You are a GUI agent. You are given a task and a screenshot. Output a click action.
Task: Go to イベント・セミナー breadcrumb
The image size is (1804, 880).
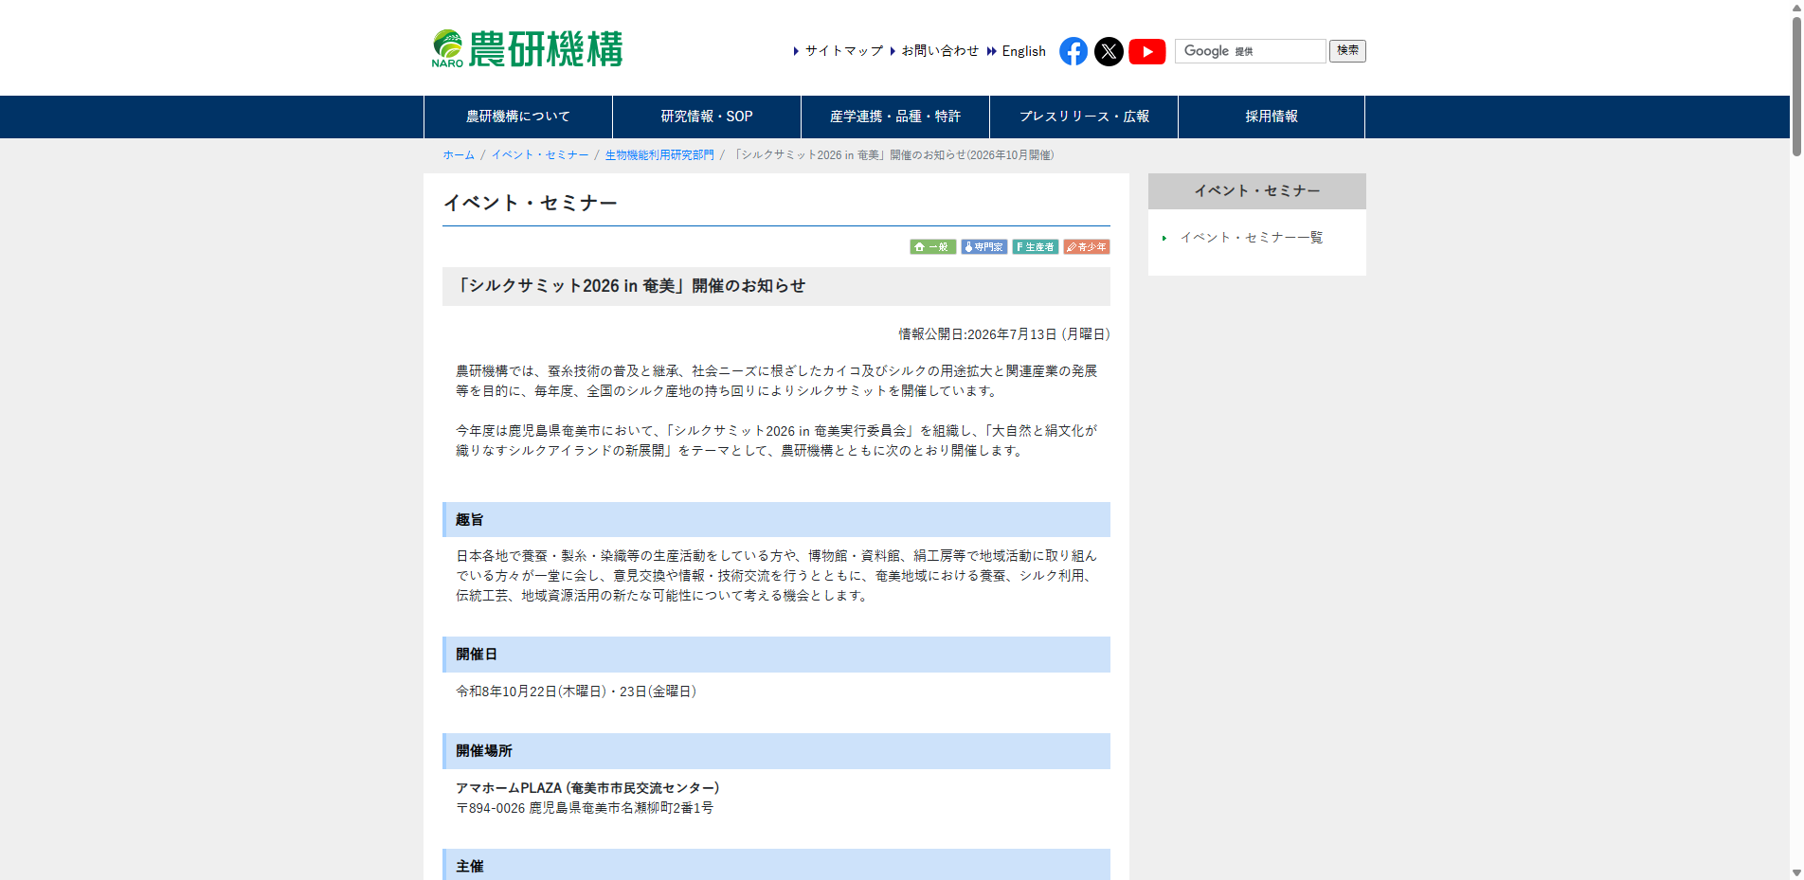point(540,155)
